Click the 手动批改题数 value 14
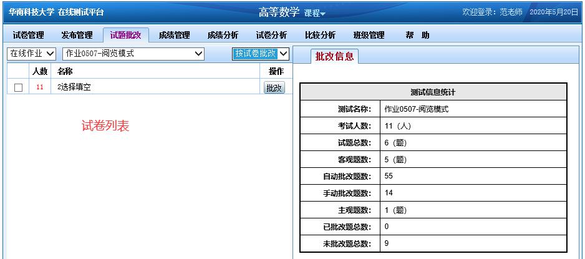 tap(389, 193)
